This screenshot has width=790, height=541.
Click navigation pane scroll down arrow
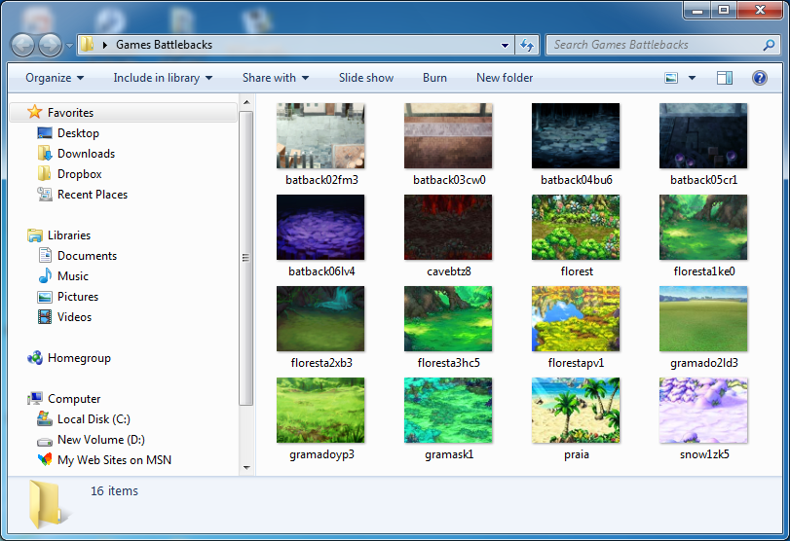pyautogui.click(x=246, y=467)
